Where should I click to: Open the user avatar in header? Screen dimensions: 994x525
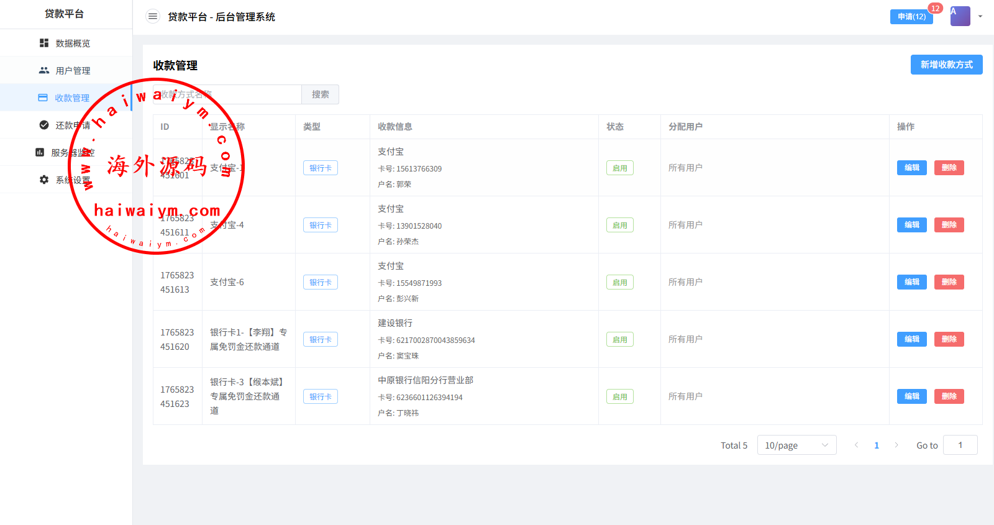point(960,16)
